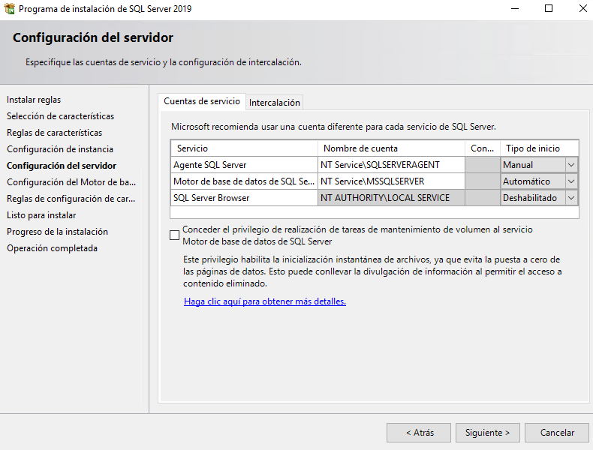Image resolution: width=593 pixels, height=450 pixels.
Task: Go back with the Atrás button
Action: coord(419,433)
